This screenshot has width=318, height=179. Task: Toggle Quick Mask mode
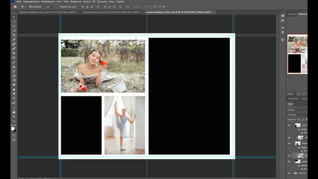pyautogui.click(x=14, y=135)
